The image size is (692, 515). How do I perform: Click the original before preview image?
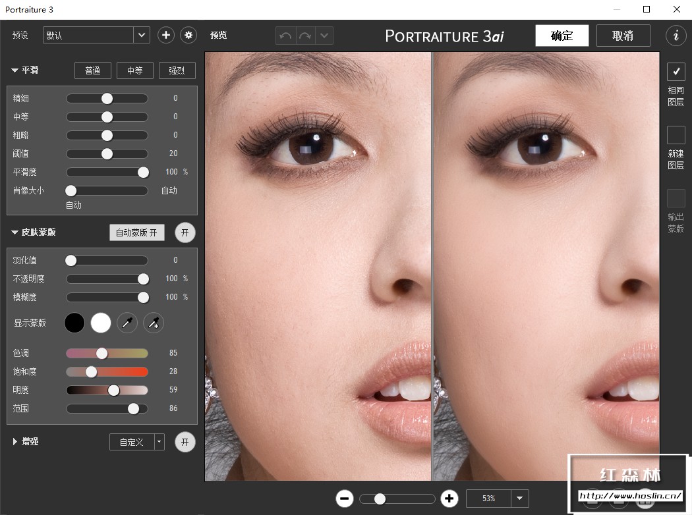318,266
